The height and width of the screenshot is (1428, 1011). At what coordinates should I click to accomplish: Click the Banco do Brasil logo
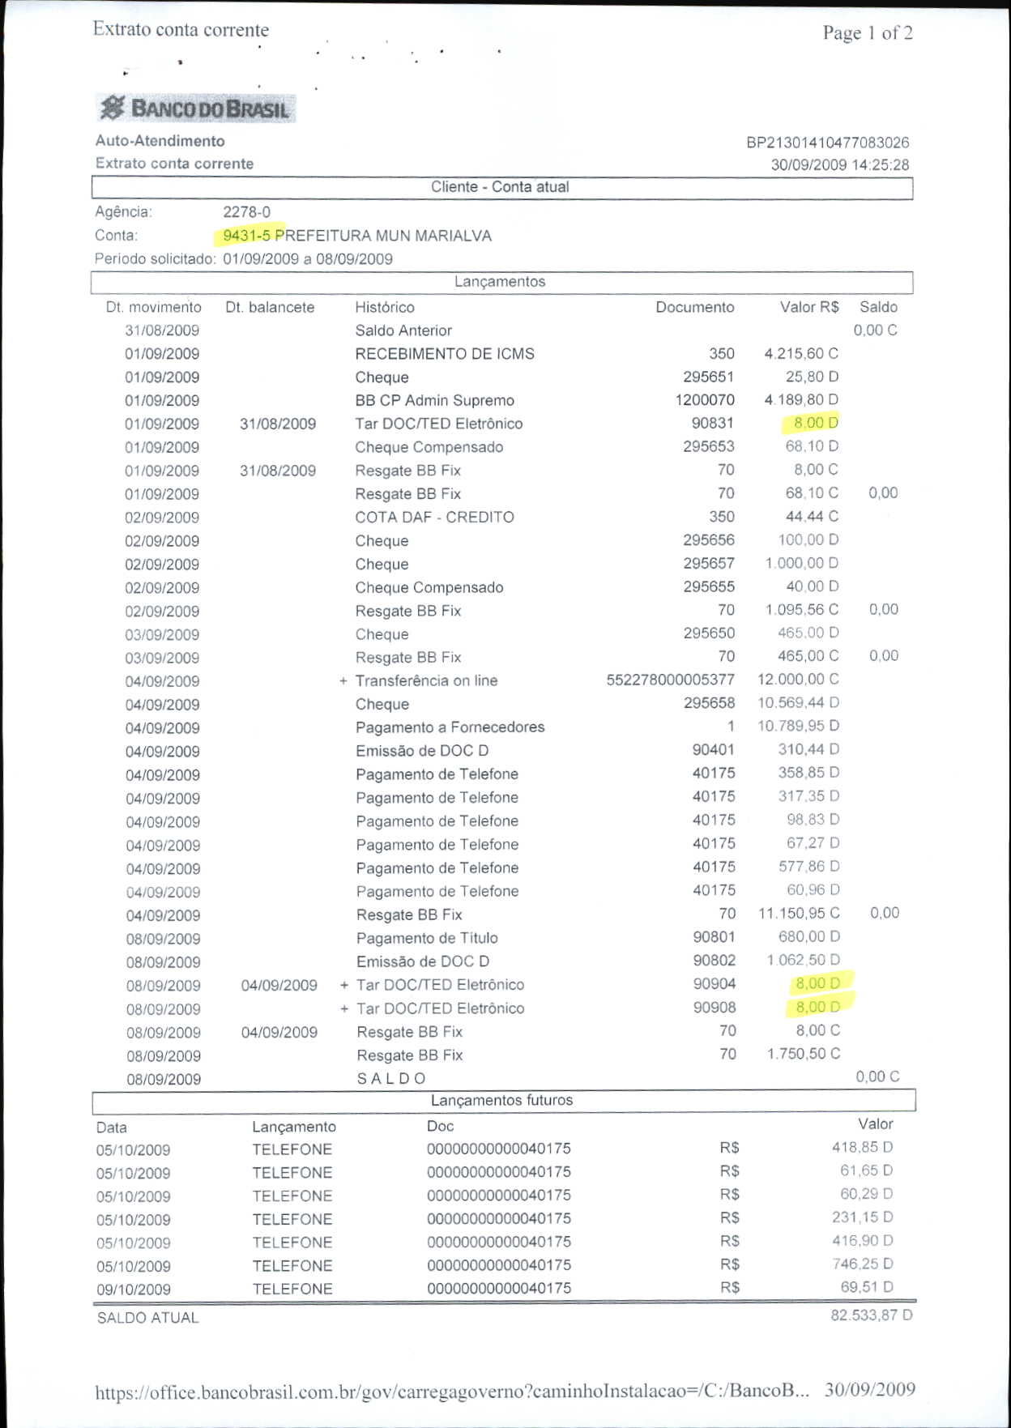(195, 108)
